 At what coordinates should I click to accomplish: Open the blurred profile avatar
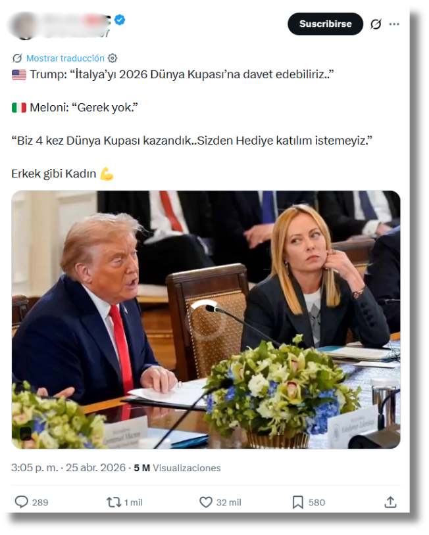(x=24, y=26)
